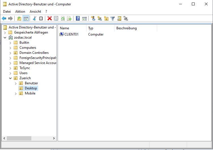Collapse the Zuerich OU
Viewport: 213px width, 150px height.
tap(10, 78)
